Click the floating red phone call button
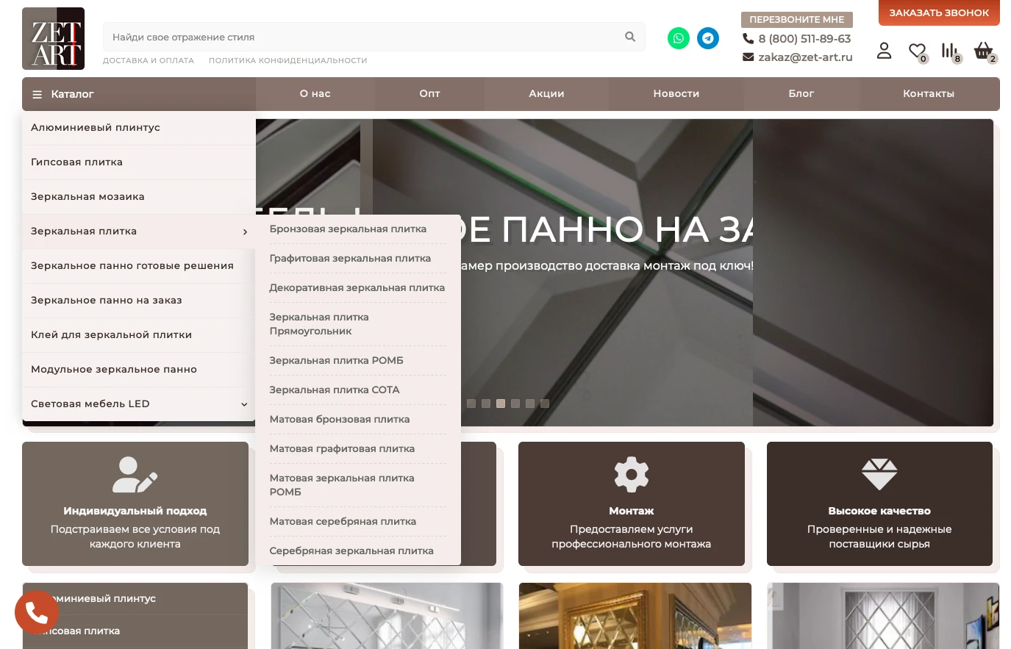Image resolution: width=1011 pixels, height=649 pixels. coord(37,612)
